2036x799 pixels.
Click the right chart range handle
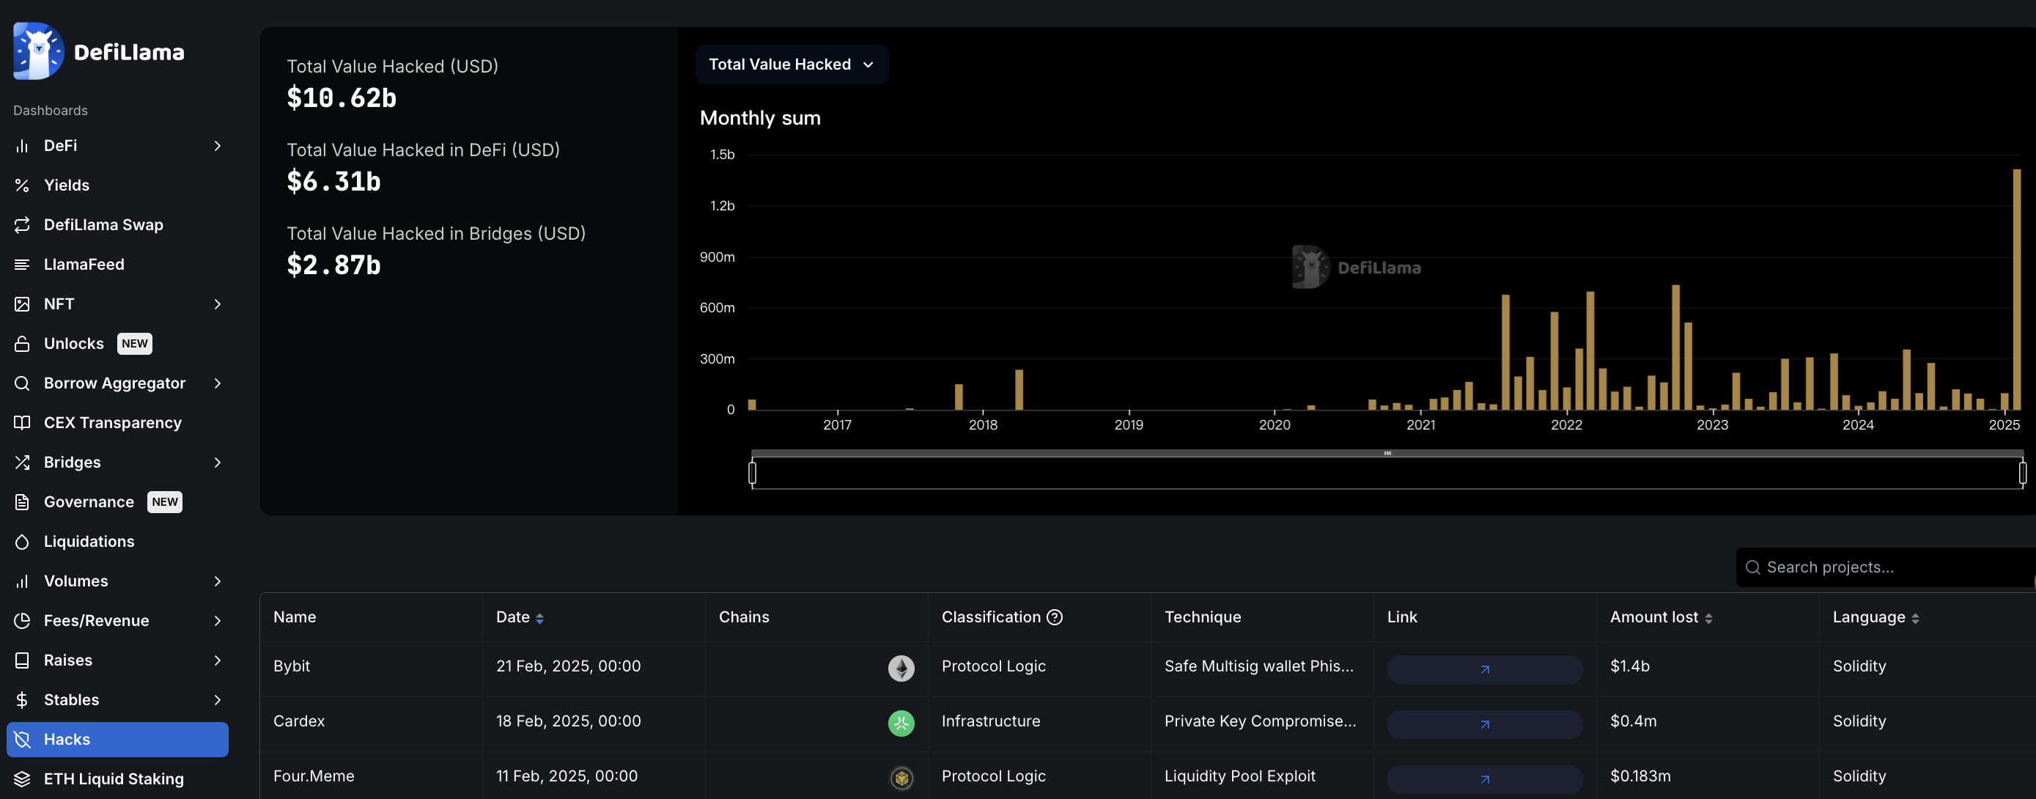[x=2022, y=473]
